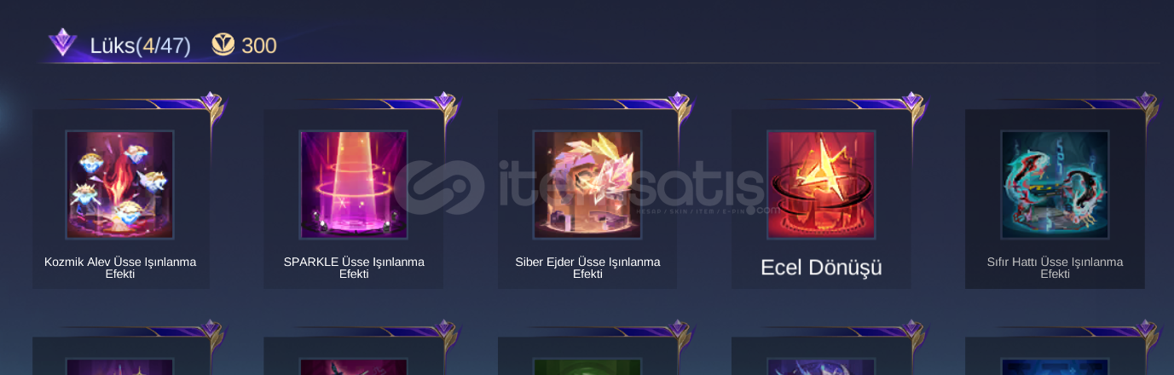Click the 300 currency amount
This screenshot has height=375, width=1174.
(x=259, y=46)
